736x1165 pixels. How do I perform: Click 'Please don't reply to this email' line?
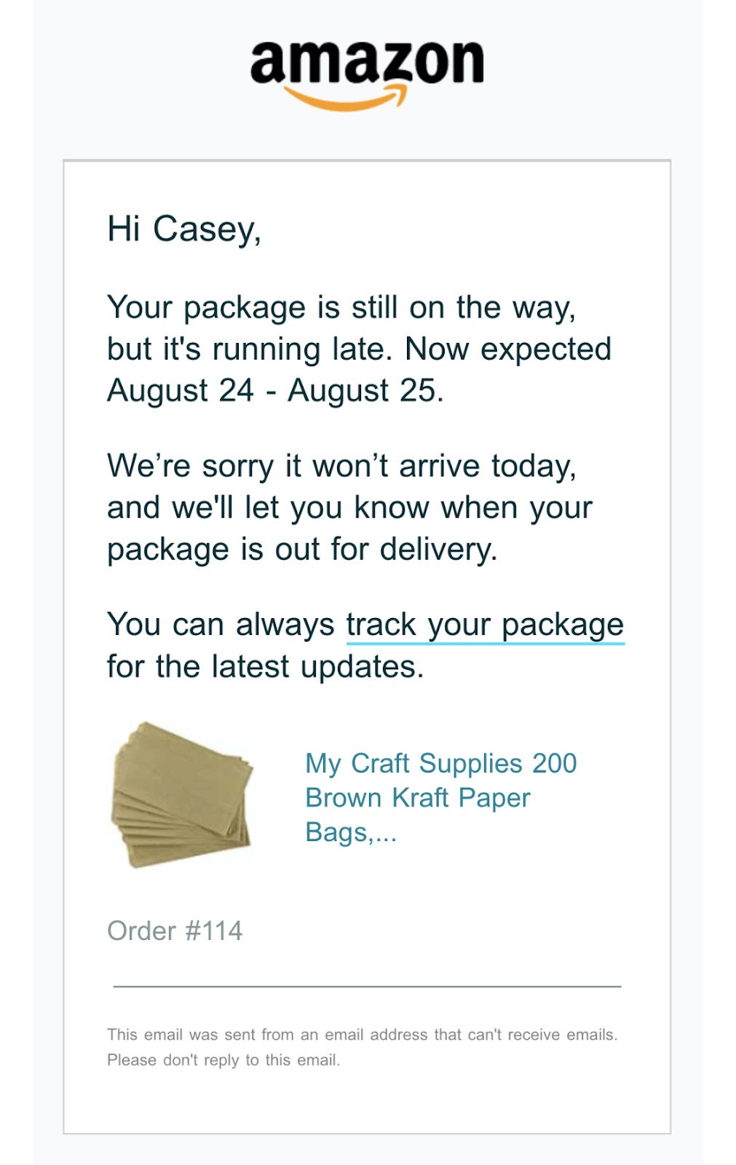pyautogui.click(x=223, y=1060)
